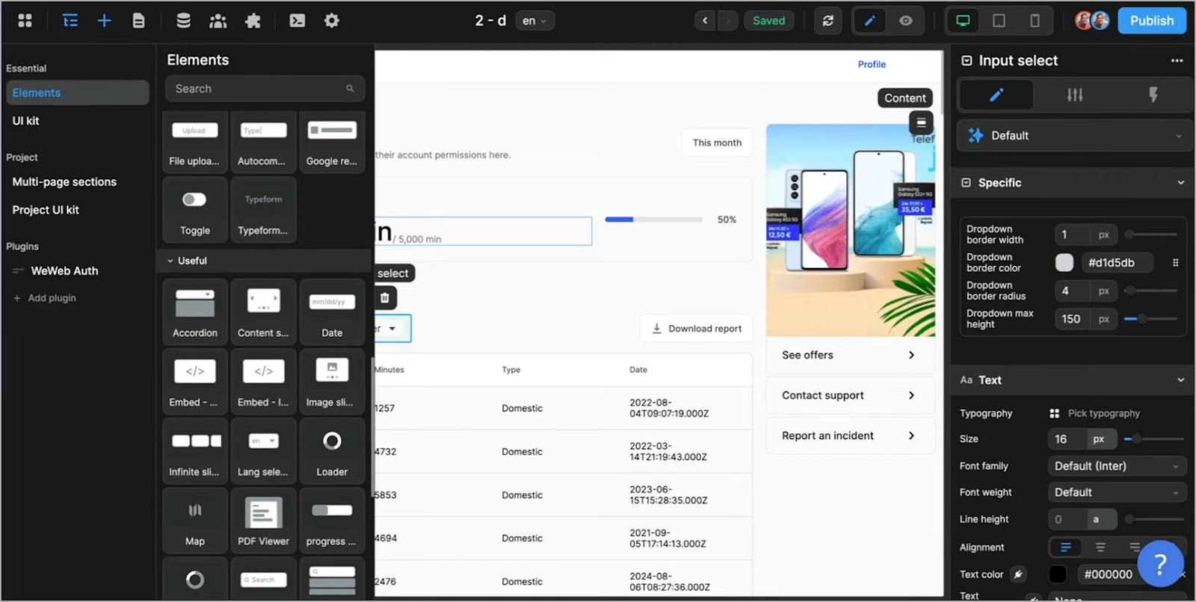Select desktop breakpoint view

point(964,21)
